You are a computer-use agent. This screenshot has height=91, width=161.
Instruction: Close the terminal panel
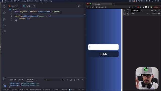click(x=82, y=80)
